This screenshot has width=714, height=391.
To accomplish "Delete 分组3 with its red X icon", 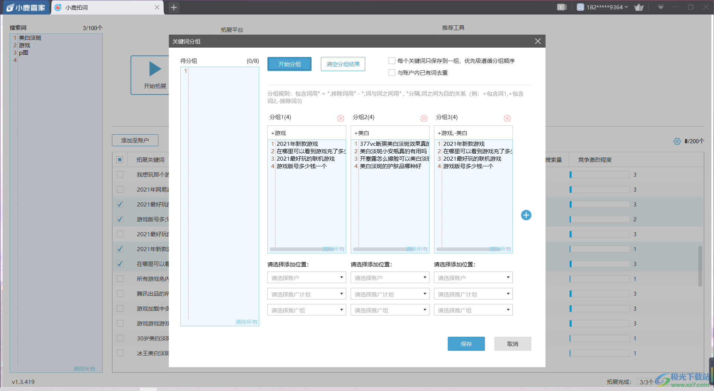I will (507, 118).
